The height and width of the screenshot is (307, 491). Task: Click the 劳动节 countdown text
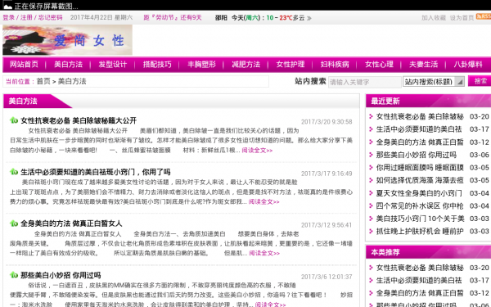point(173,17)
